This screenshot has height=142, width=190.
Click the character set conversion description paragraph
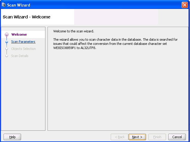point(115,44)
